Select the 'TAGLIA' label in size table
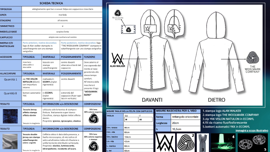This screenshot has height=152, width=270. coord(110,116)
